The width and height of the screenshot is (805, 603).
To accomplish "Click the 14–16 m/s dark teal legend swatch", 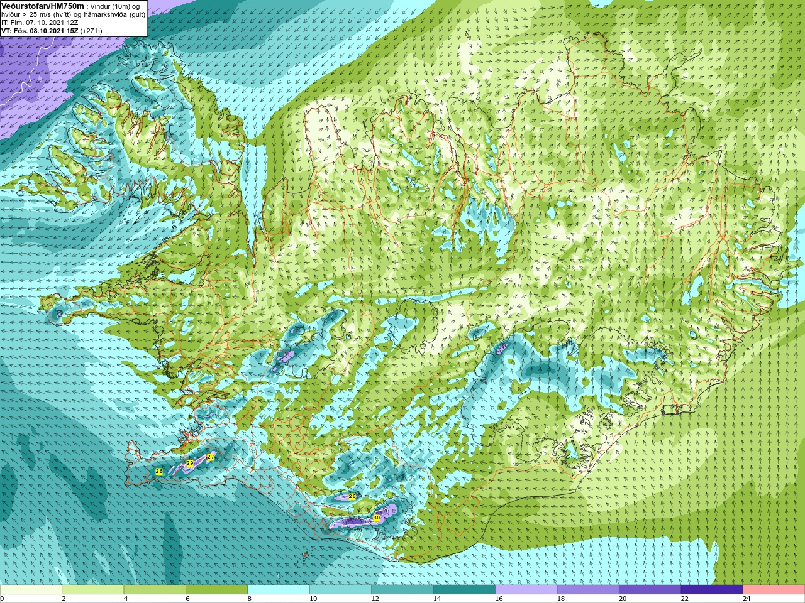I will pyautogui.click(x=464, y=590).
